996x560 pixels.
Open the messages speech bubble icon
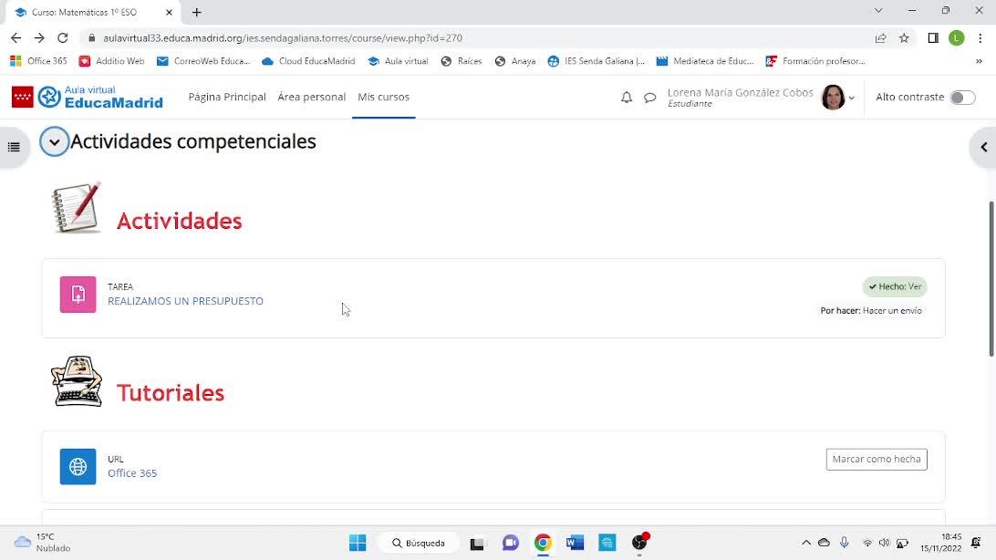pos(650,97)
